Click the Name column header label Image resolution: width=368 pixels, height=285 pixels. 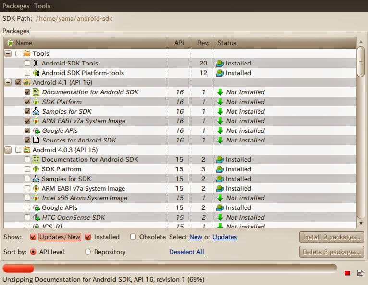(x=24, y=43)
